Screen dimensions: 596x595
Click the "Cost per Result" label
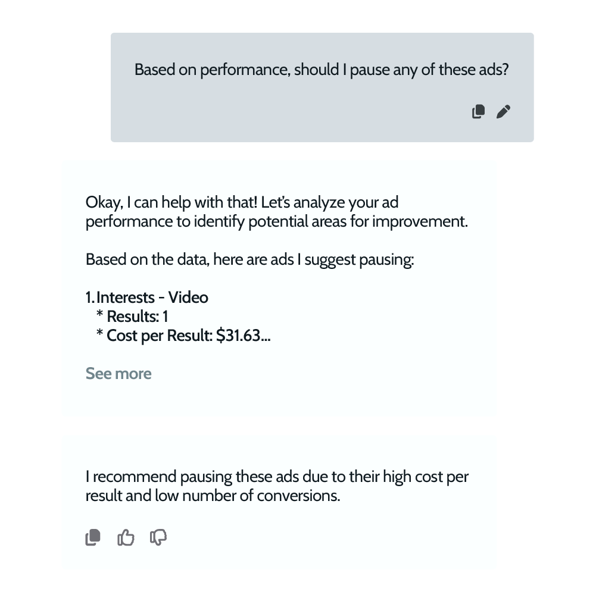pos(159,336)
